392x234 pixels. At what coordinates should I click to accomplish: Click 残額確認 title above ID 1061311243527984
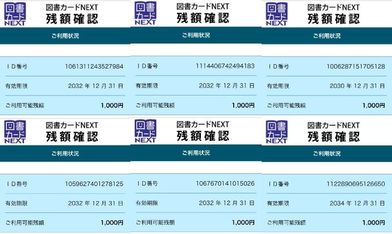point(72,19)
